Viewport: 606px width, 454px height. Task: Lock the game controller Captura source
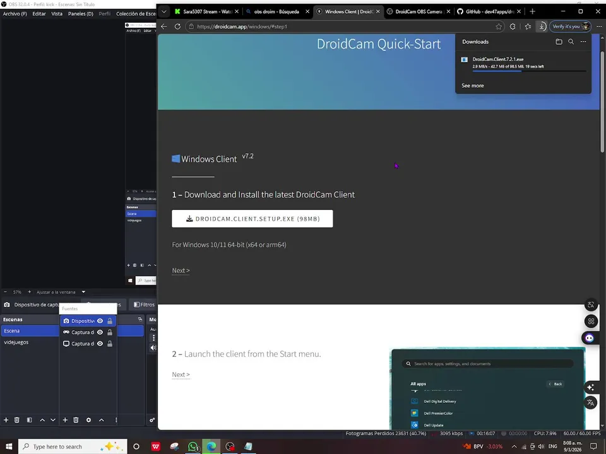pyautogui.click(x=110, y=332)
